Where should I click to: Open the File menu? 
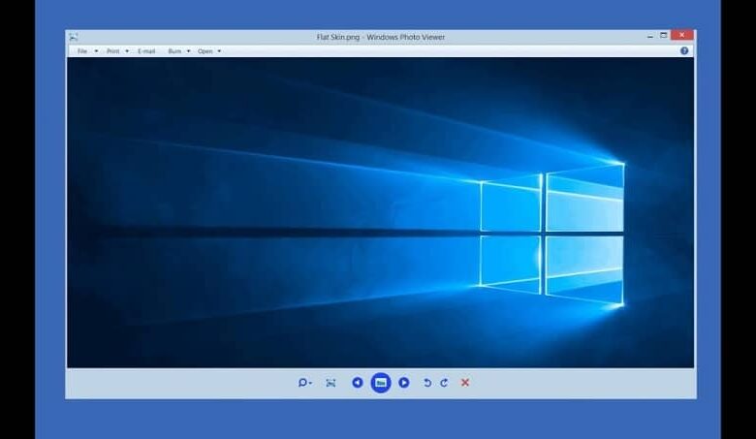(82, 51)
